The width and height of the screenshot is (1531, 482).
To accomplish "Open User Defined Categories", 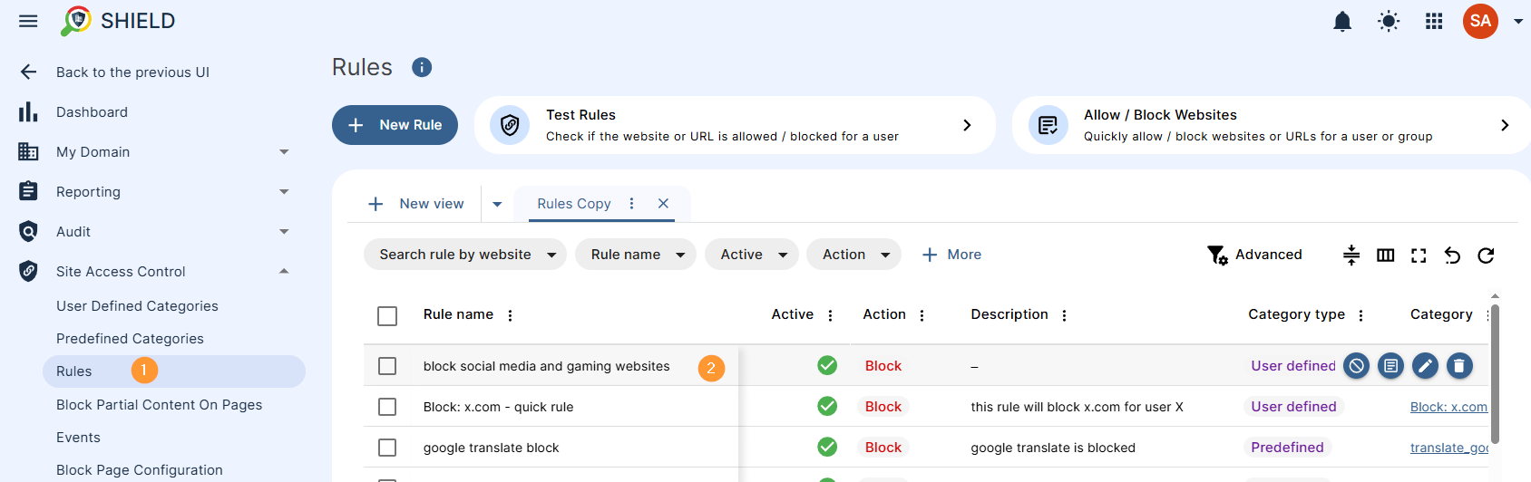I will tap(137, 306).
